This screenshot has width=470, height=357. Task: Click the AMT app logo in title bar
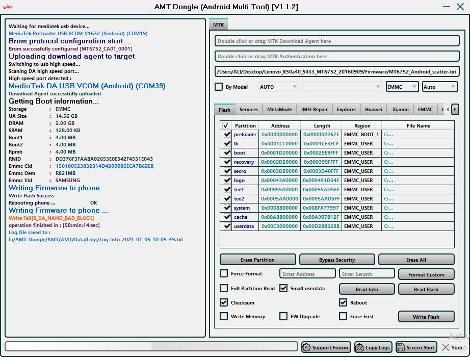[x=7, y=7]
